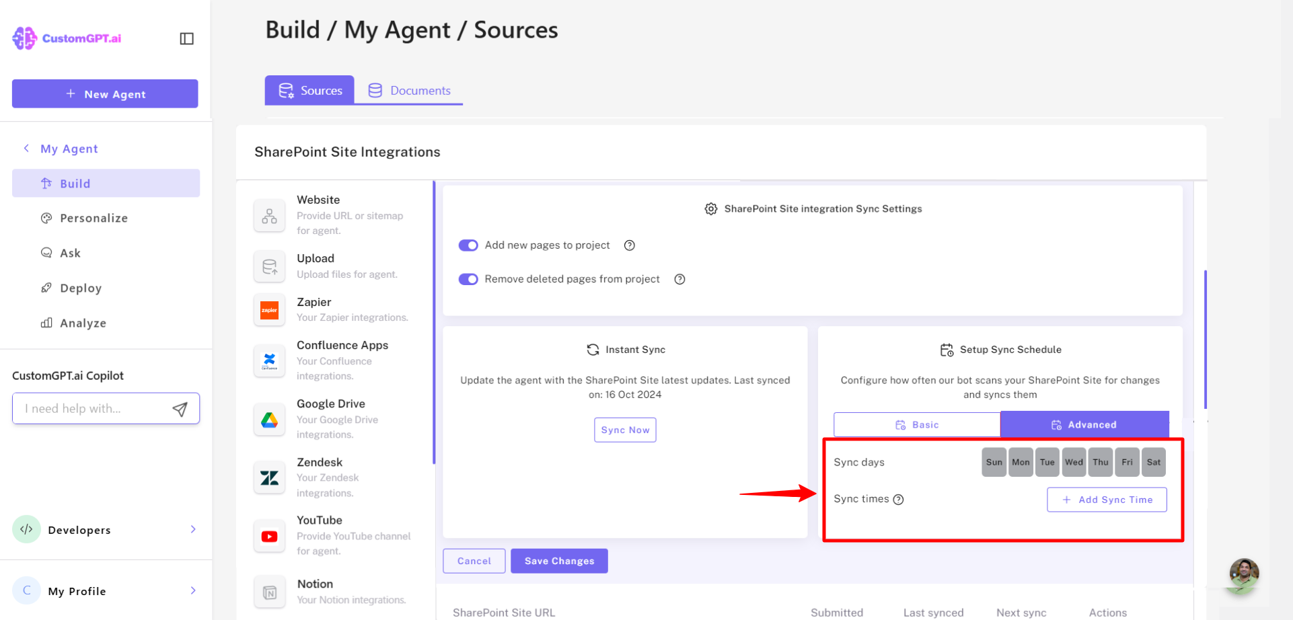Create a New Agent
The height and width of the screenshot is (620, 1293).
click(105, 93)
